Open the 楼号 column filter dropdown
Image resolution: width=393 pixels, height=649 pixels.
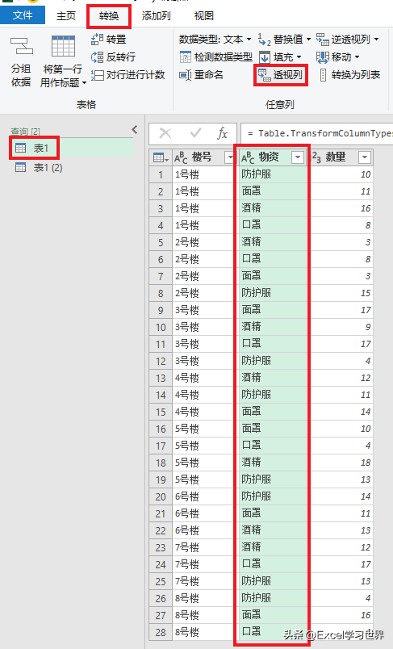tap(230, 157)
